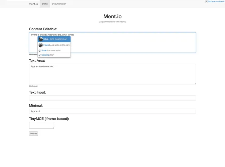Select Godzilla Roar! suggestion
Viewport: 225px width, 167px height.
click(54, 55)
